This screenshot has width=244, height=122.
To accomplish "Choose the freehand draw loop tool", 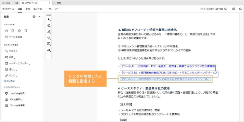I will (x=49, y=38).
